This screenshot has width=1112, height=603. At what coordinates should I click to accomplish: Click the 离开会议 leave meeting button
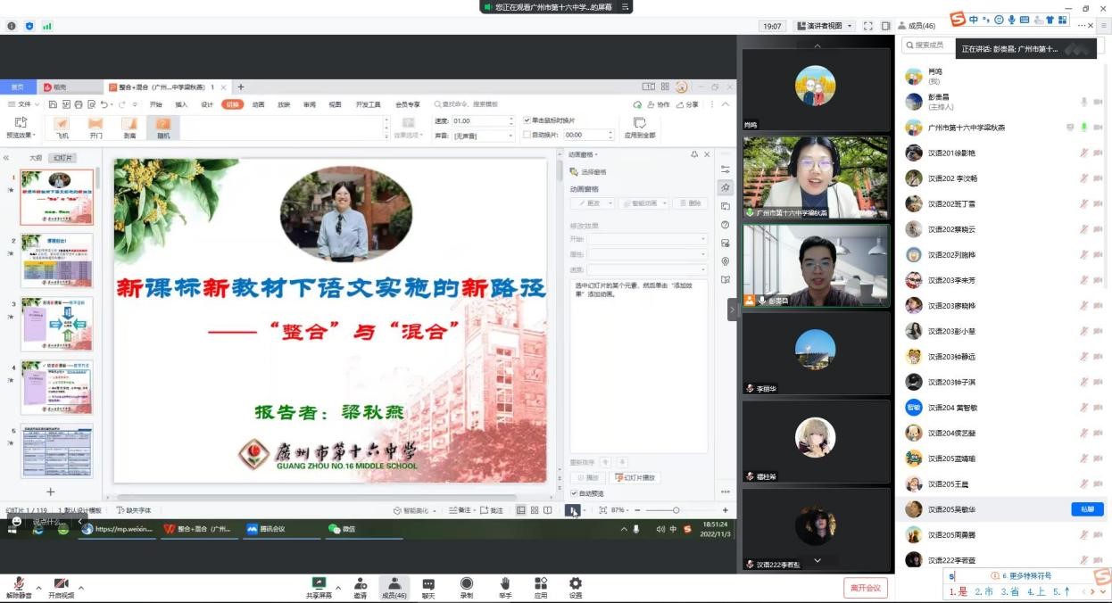865,588
